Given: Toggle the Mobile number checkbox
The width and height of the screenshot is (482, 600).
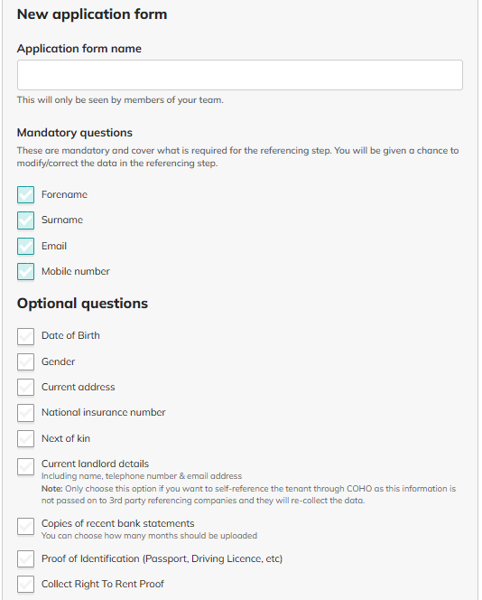Looking at the screenshot, I should (25, 272).
